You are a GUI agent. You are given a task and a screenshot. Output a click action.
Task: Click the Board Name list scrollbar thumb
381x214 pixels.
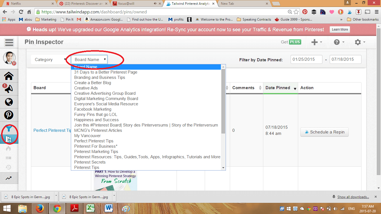pyautogui.click(x=223, y=101)
